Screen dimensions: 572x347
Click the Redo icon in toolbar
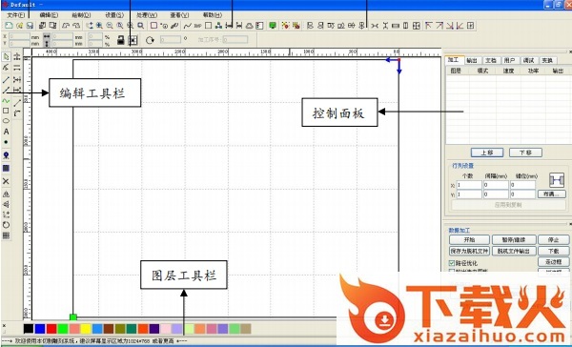[76, 26]
